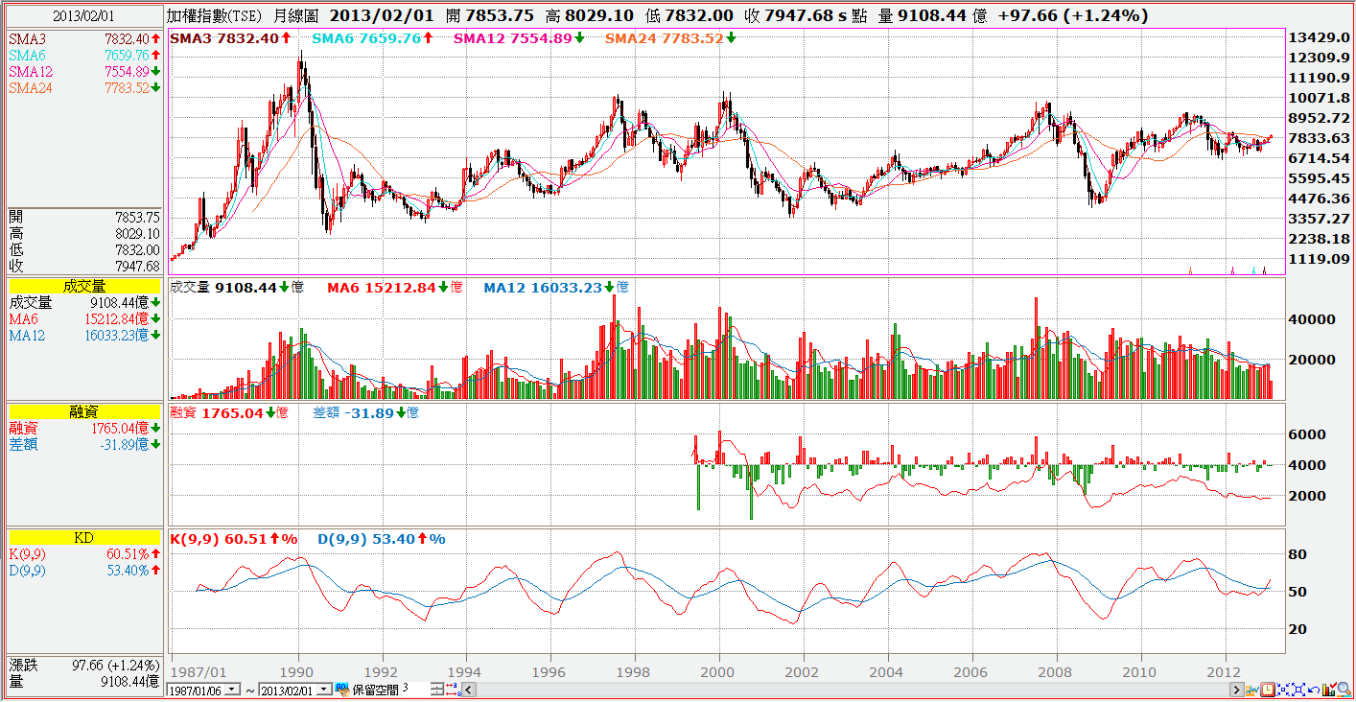Click sidebar 收 7947.68 row

click(x=84, y=266)
